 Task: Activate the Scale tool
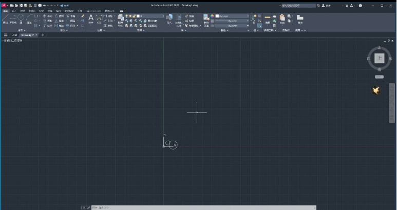60,26
